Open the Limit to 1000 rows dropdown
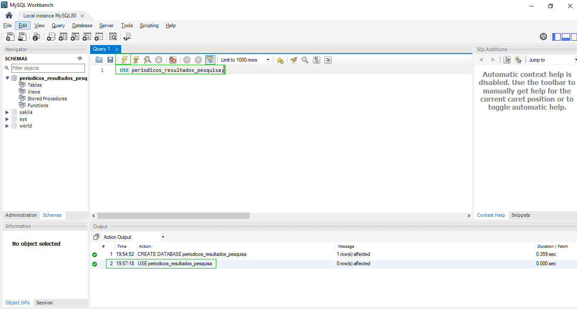The image size is (577, 309). [267, 60]
